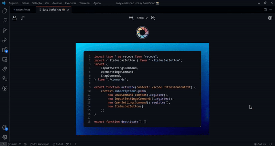Open the hierarchy icon below Live Share
The image size is (275, 146).
[x=5, y=79]
